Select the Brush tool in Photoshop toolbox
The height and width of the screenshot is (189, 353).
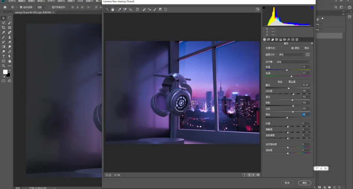(3, 37)
